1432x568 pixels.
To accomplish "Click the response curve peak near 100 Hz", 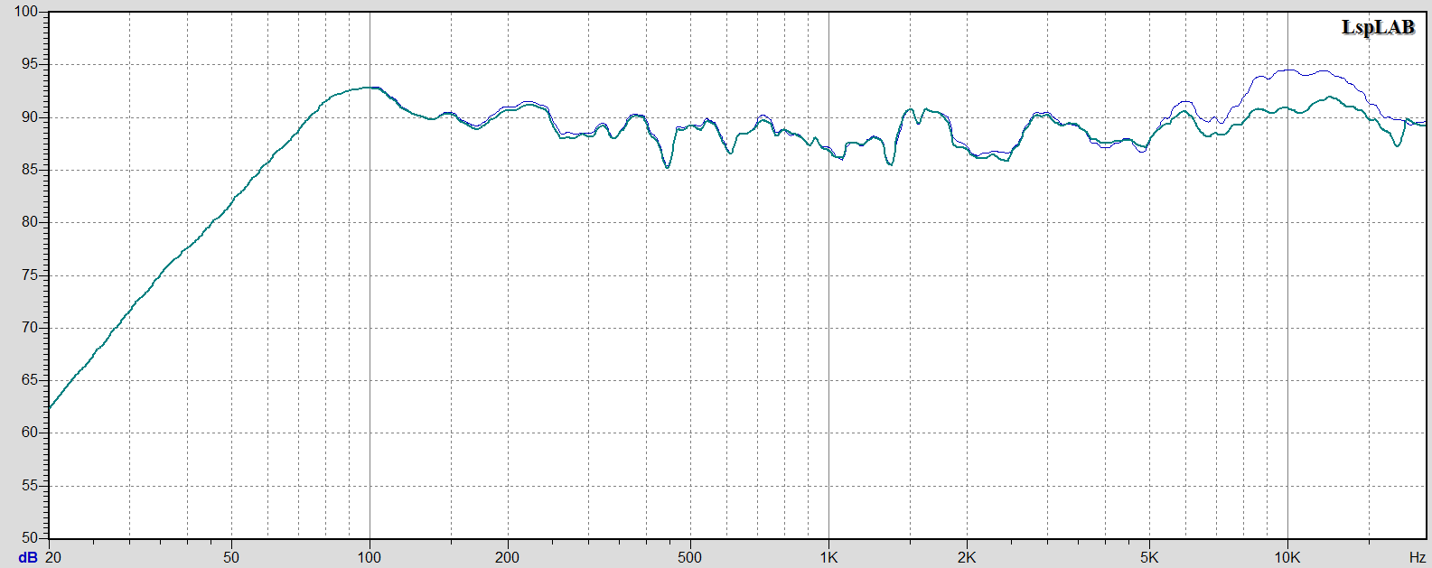I will click(370, 88).
